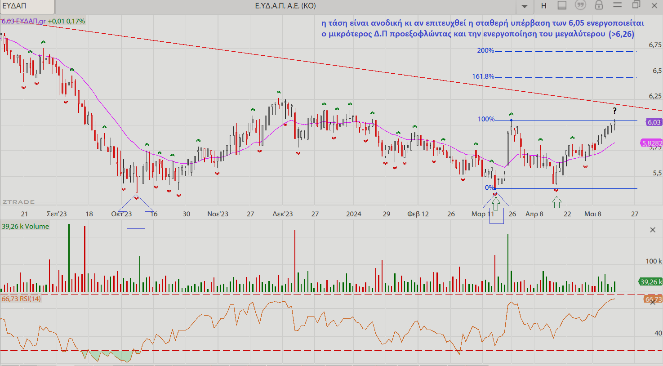Click the Φεβ 12 date axis label
The height and width of the screenshot is (366, 663).
tap(418, 214)
